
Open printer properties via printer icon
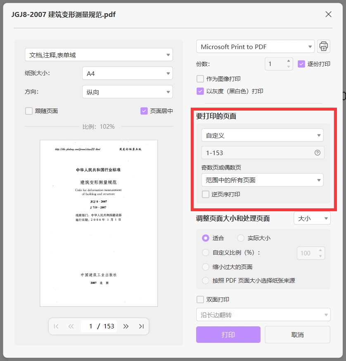coord(324,46)
